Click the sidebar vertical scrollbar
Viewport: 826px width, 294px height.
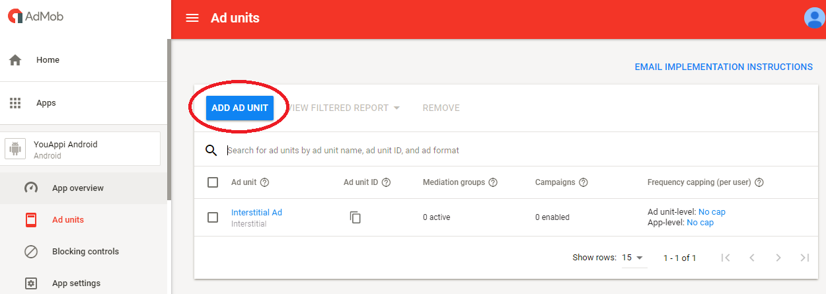tap(169, 119)
